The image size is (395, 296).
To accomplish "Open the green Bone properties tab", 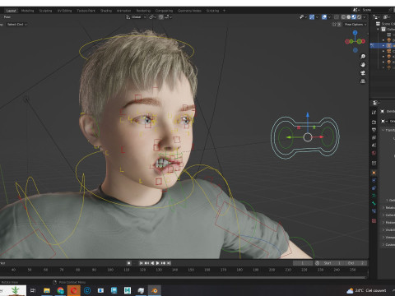I will click(374, 203).
